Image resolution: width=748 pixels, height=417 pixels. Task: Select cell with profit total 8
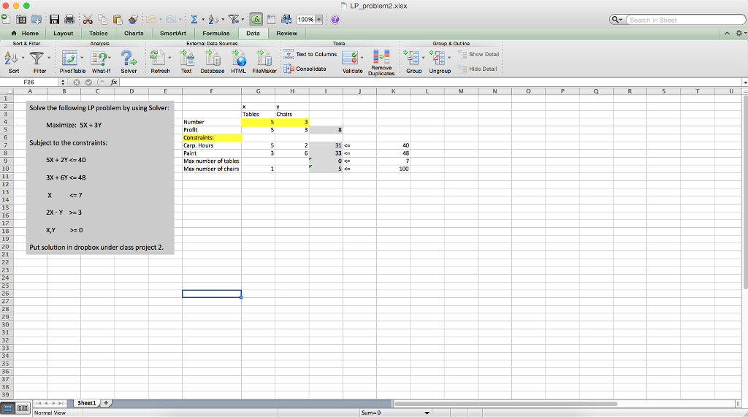(326, 130)
